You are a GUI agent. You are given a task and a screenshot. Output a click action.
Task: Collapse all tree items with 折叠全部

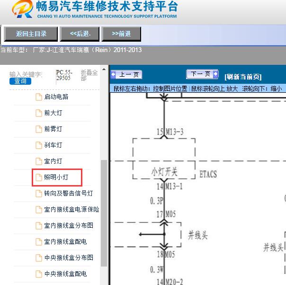point(89,75)
